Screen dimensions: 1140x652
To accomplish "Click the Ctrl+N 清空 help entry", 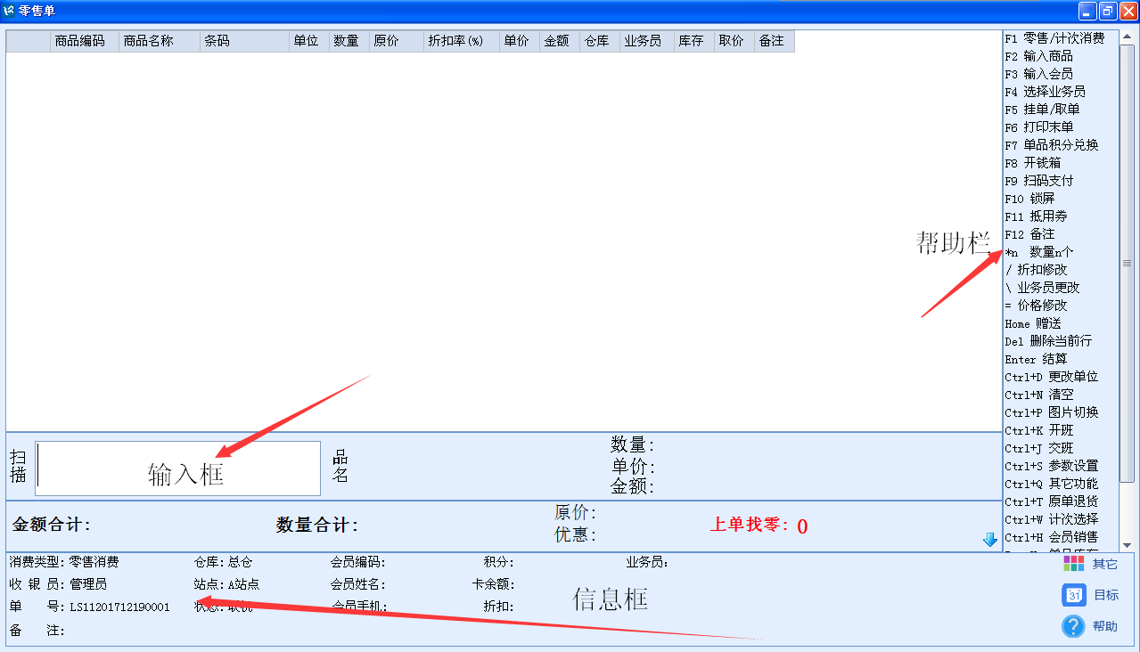I will 1038,395.
